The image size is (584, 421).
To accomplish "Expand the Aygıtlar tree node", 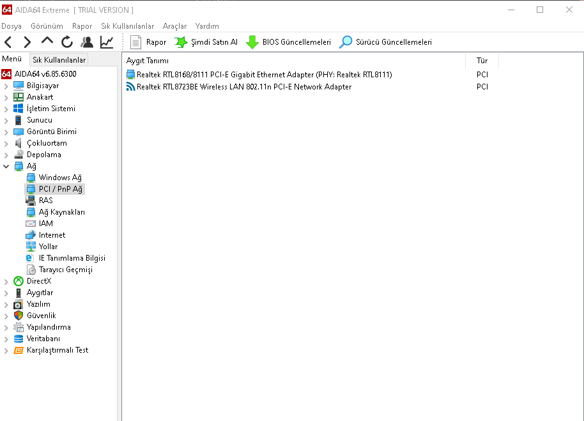I will pyautogui.click(x=6, y=293).
